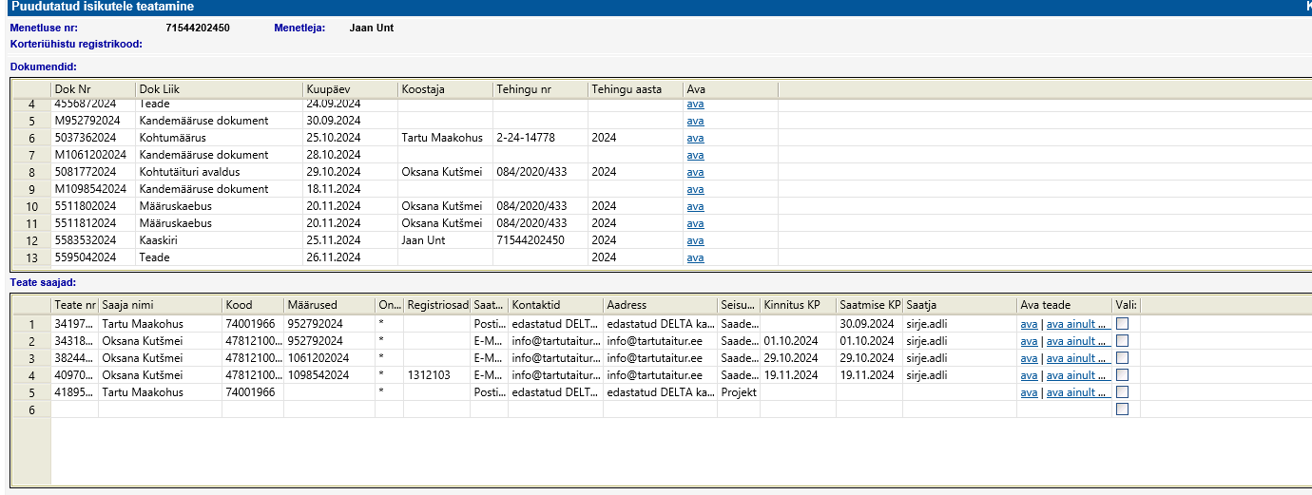Open 'ava' link for Kohtumäärus 5037362024

coord(695,138)
